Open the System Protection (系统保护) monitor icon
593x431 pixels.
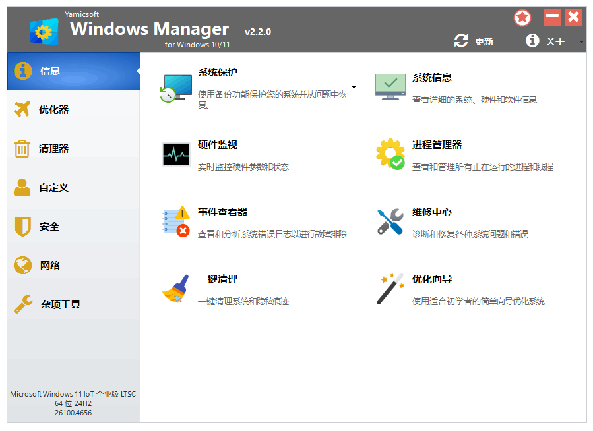(x=176, y=88)
